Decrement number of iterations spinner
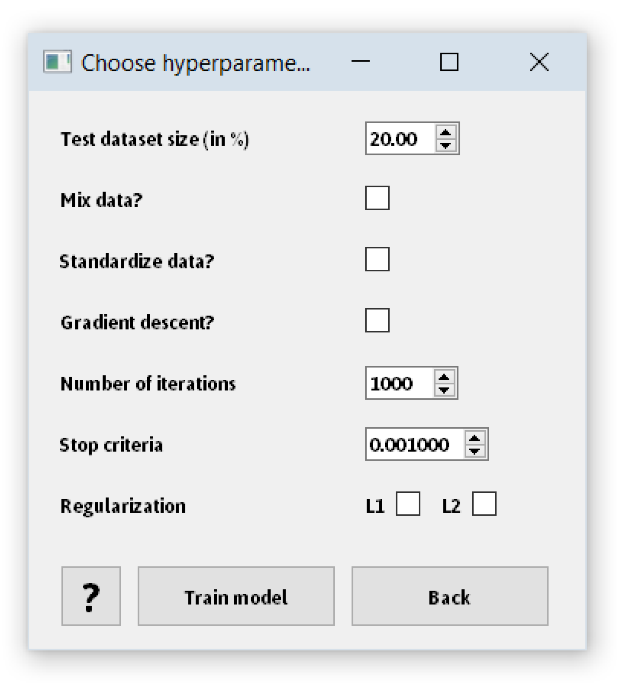This screenshot has width=622, height=686. [x=444, y=390]
